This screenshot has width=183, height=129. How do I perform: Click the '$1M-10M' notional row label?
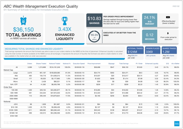point(14,116)
